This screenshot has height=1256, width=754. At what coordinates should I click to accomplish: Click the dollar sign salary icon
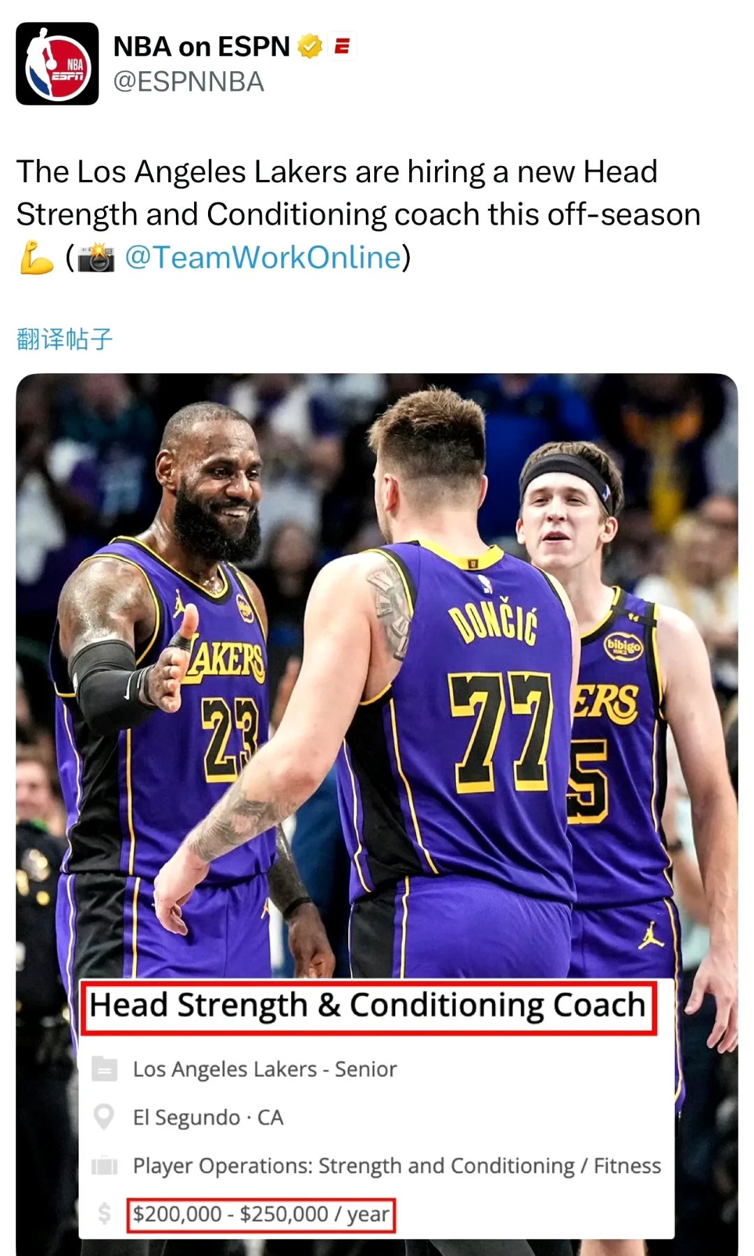pos(105,1213)
